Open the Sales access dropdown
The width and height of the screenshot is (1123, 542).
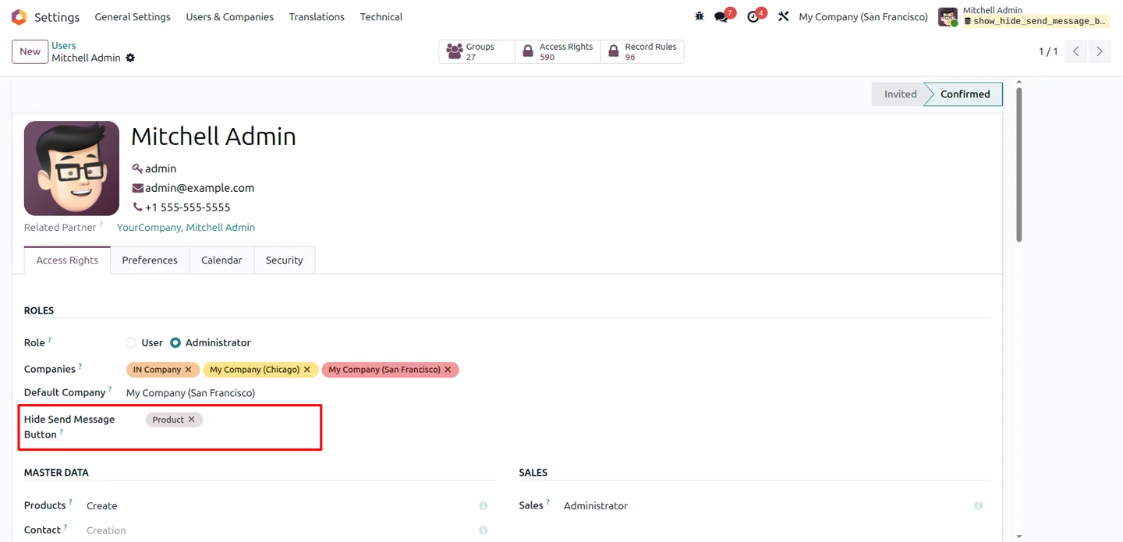pos(766,506)
